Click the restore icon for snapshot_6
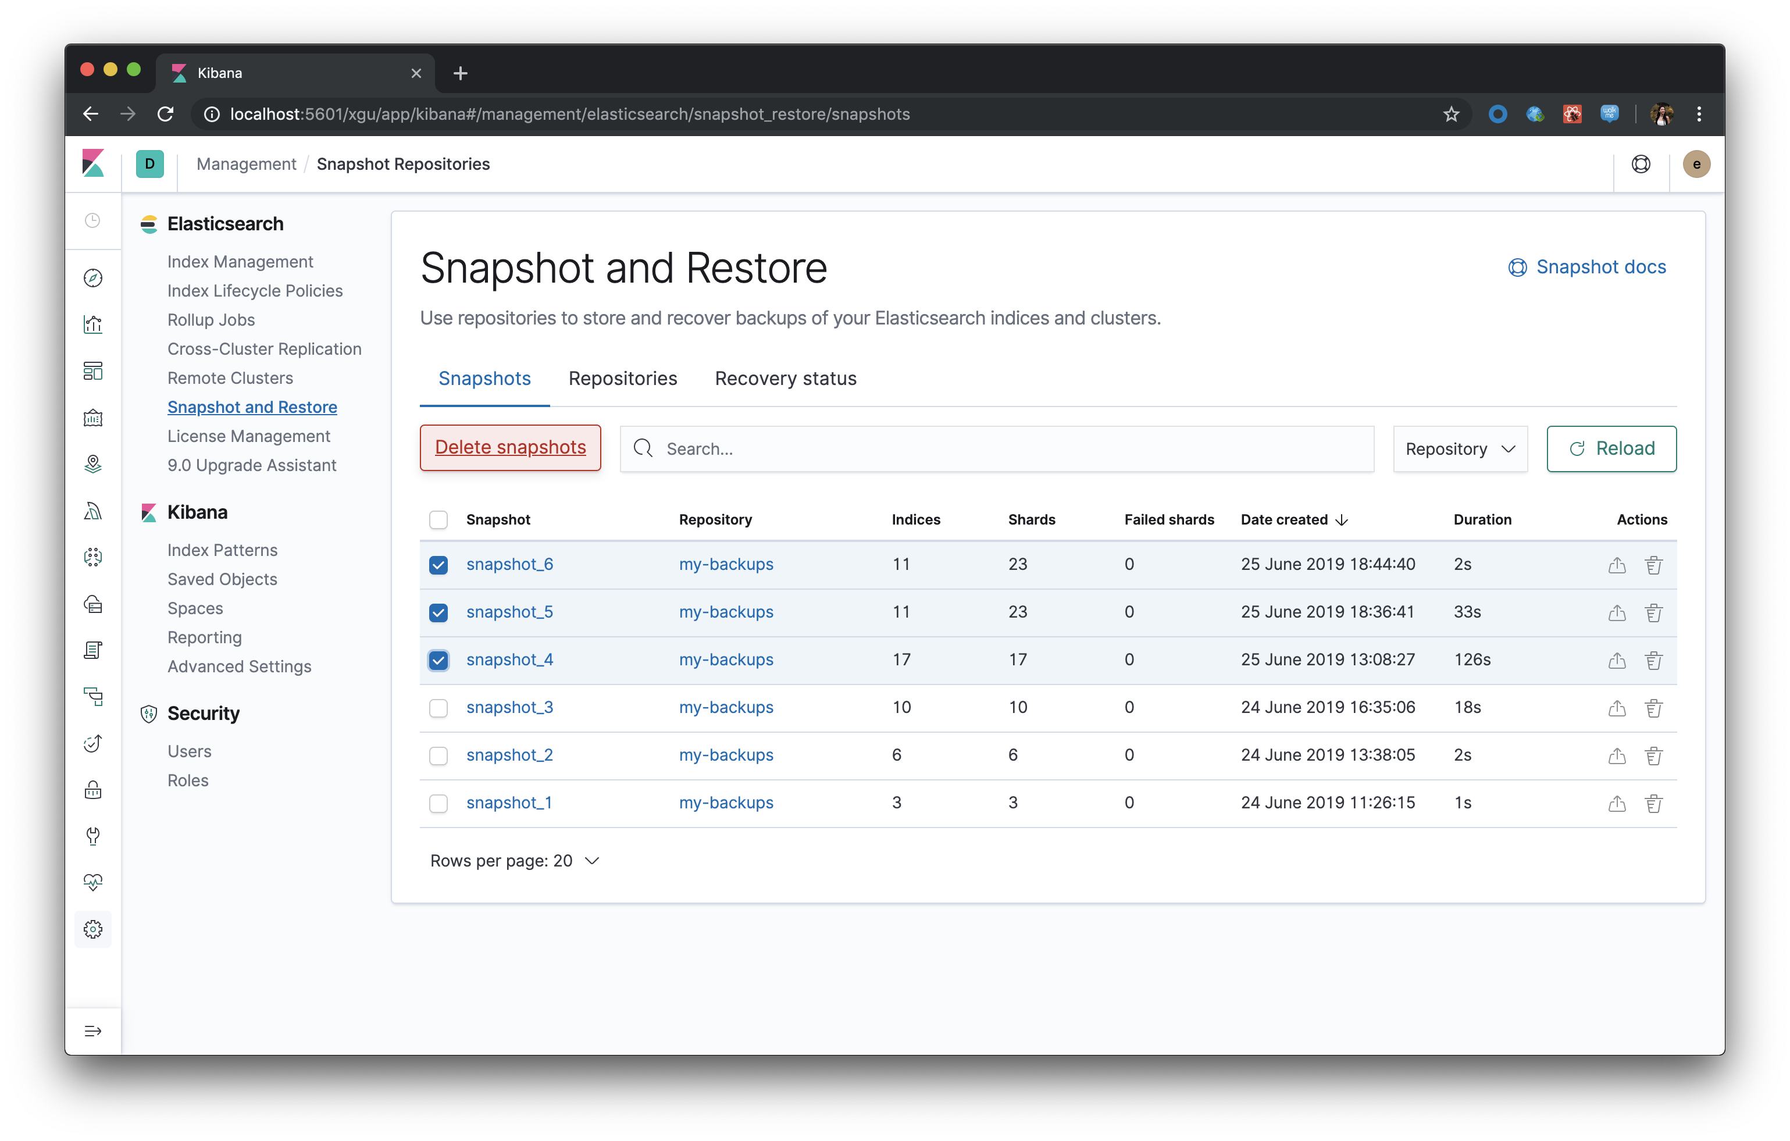The width and height of the screenshot is (1790, 1141). click(x=1617, y=565)
